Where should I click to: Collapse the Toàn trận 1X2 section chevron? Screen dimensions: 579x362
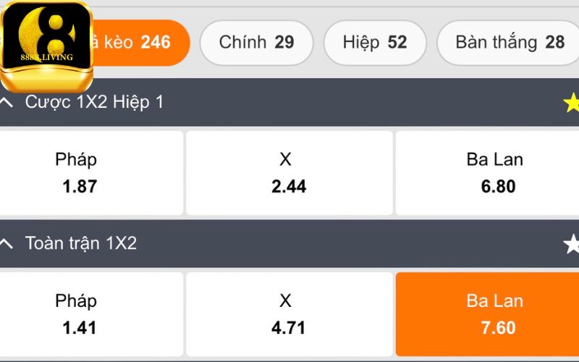tap(7, 244)
